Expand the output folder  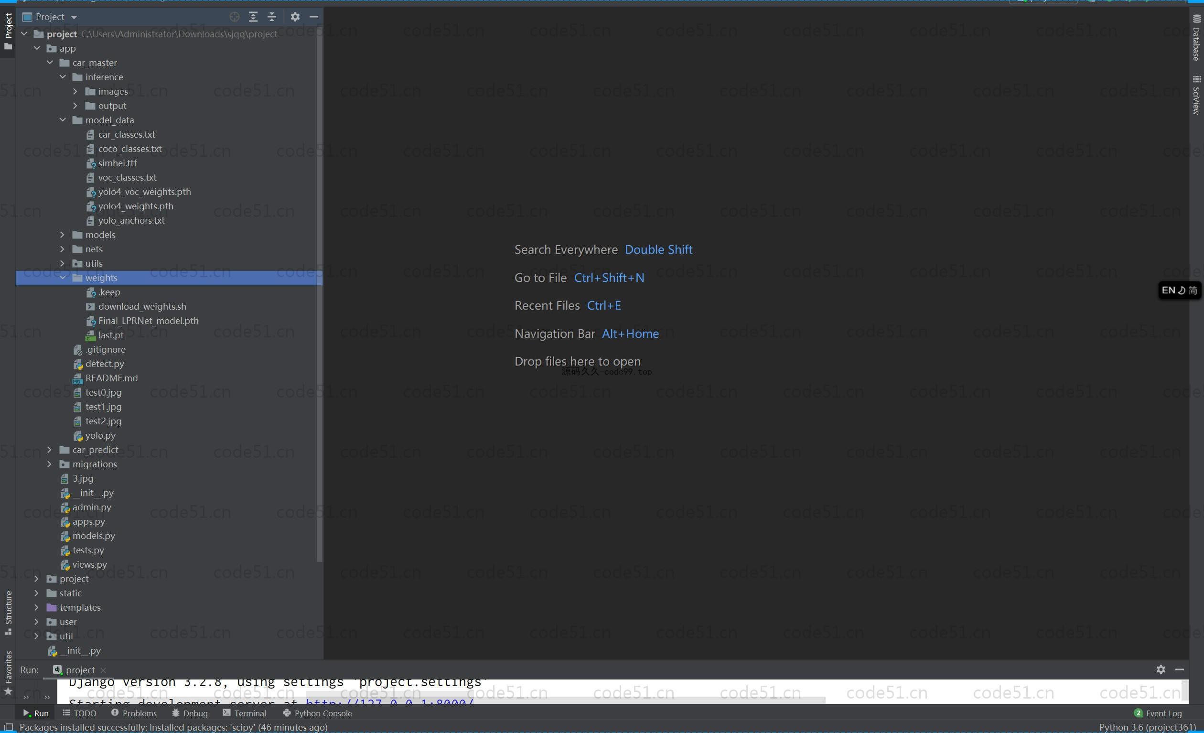pos(75,106)
